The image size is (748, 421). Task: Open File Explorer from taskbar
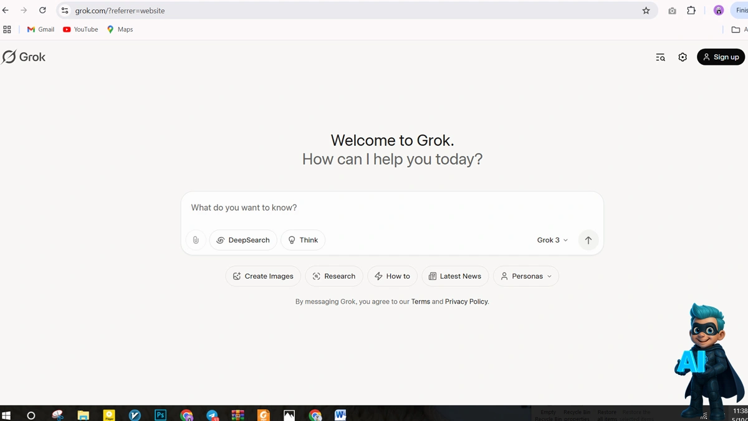[x=84, y=415]
